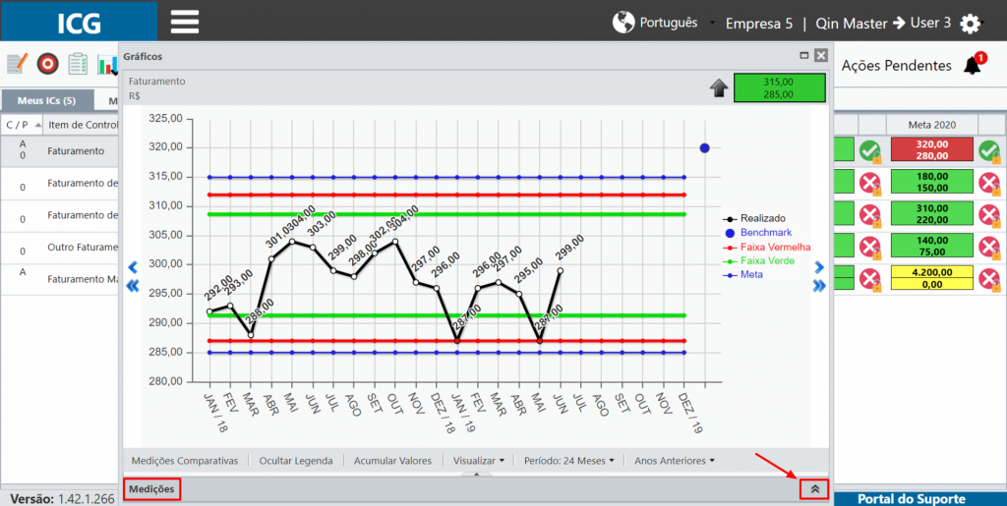The width and height of the screenshot is (1007, 506).
Task: Select the Meus ICs (5) tab
Action: pos(47,100)
